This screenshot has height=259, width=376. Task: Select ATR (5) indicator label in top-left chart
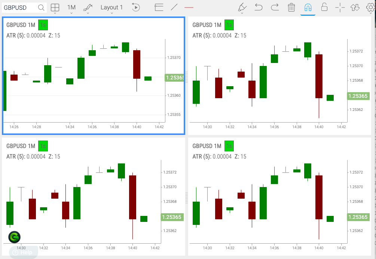(x=16, y=36)
